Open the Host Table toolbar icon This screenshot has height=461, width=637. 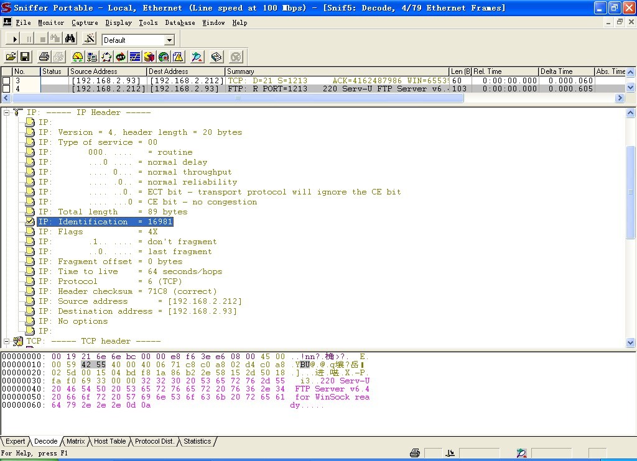point(92,57)
